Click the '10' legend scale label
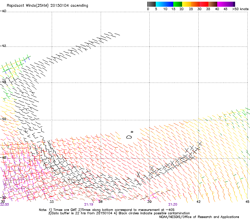Image resolution: width=250 pixels, height=219 pixels. pos(165,9)
